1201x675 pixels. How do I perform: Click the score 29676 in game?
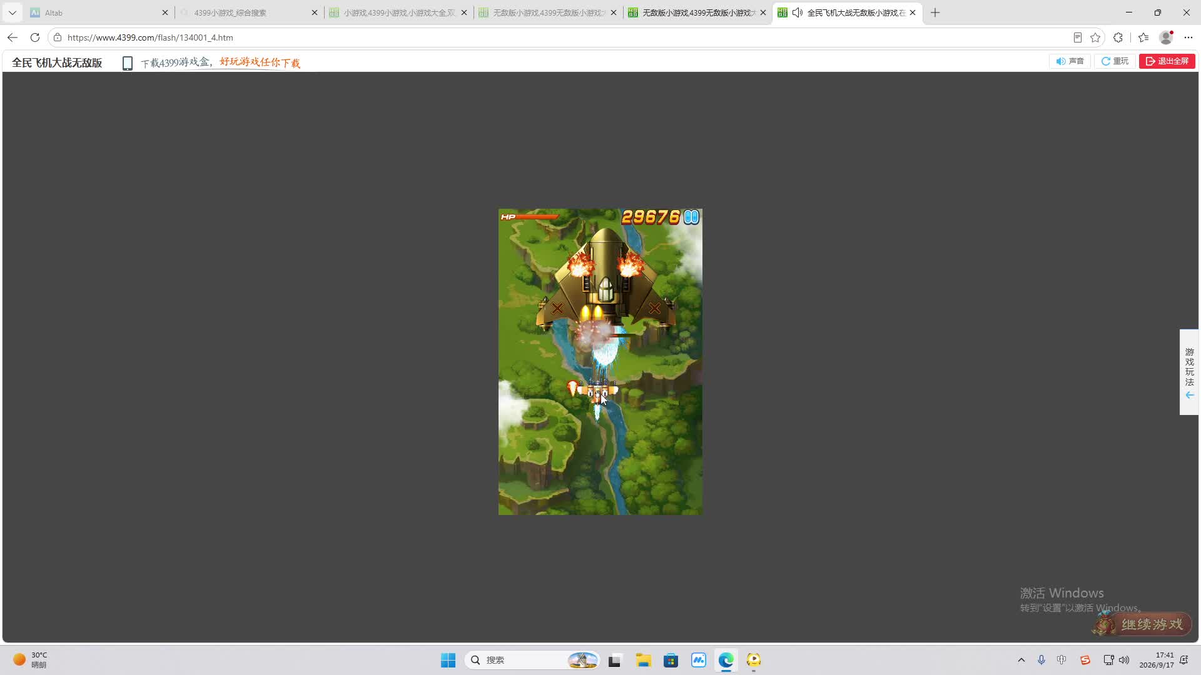point(651,217)
